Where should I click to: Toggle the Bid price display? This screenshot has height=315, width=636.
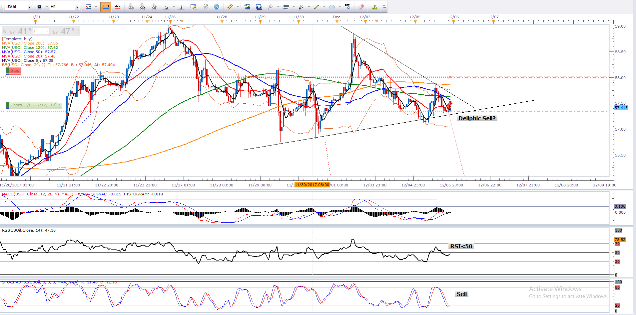106,7
